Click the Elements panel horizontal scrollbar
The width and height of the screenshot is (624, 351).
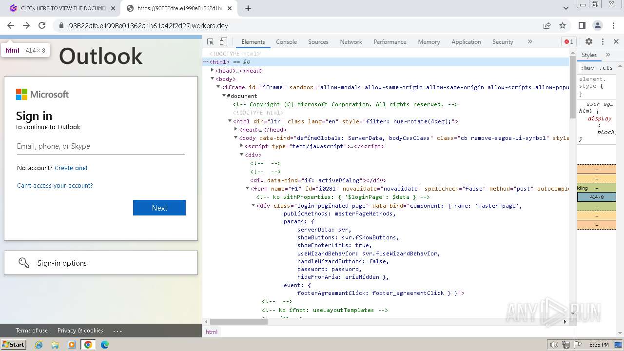pyautogui.click(x=238, y=322)
